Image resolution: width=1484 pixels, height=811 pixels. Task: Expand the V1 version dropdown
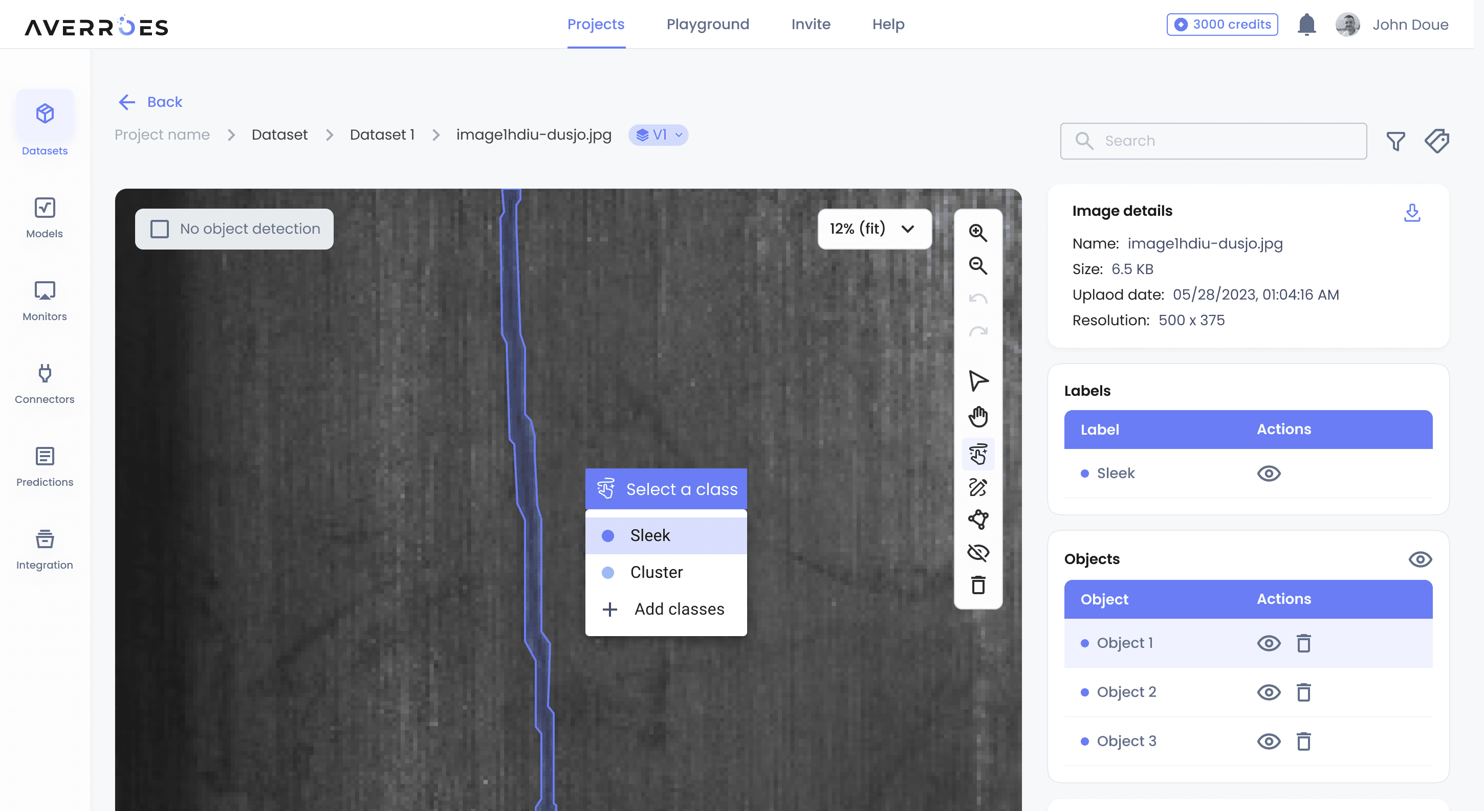point(659,136)
